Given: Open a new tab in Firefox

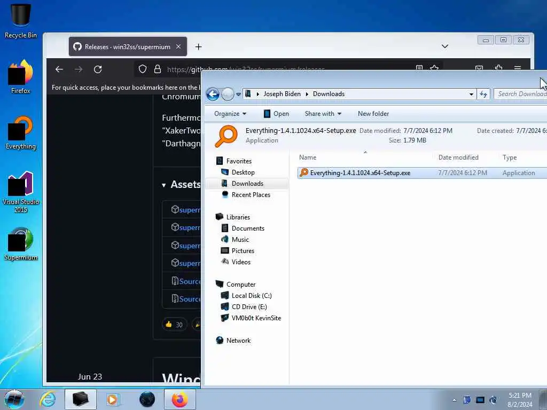Looking at the screenshot, I should tap(199, 47).
